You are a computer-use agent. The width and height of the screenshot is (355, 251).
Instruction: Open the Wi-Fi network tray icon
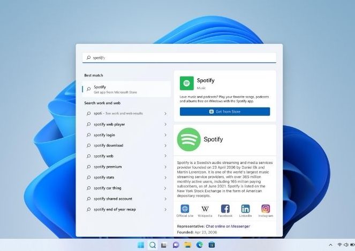[x=339, y=245]
